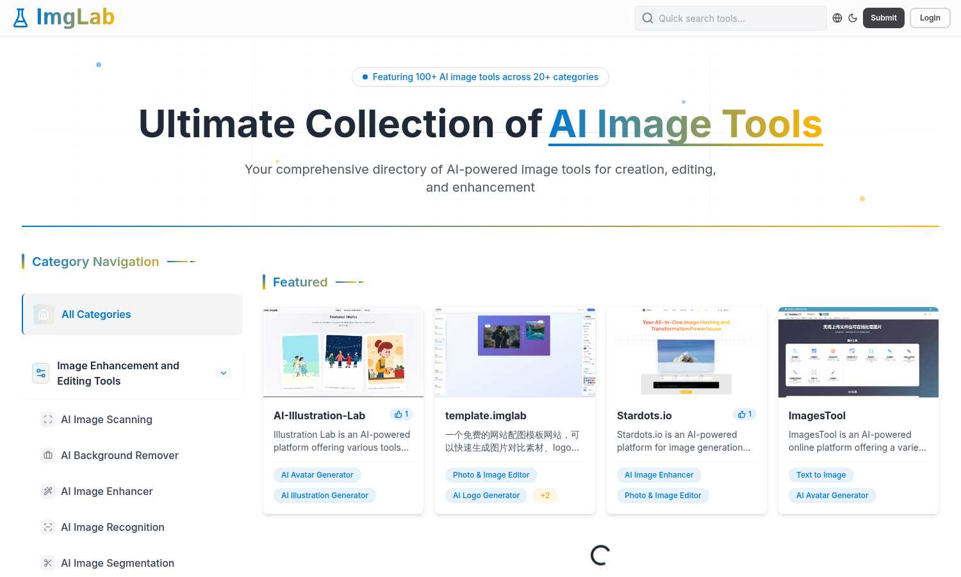Click AI Avatar Generator tag on ImagesTool
The width and height of the screenshot is (961, 577).
point(832,496)
